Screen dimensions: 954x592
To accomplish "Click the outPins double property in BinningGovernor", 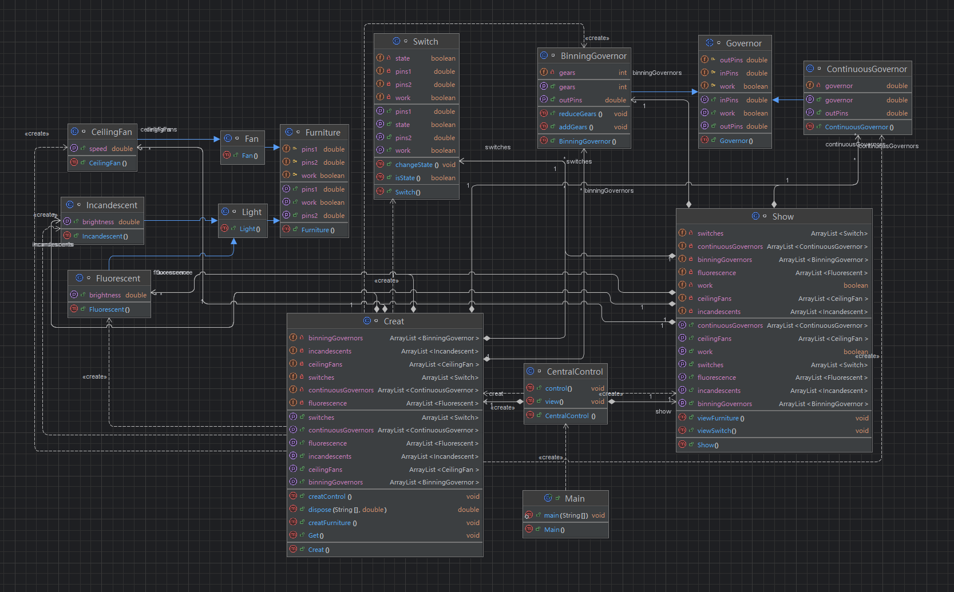I will [x=584, y=100].
